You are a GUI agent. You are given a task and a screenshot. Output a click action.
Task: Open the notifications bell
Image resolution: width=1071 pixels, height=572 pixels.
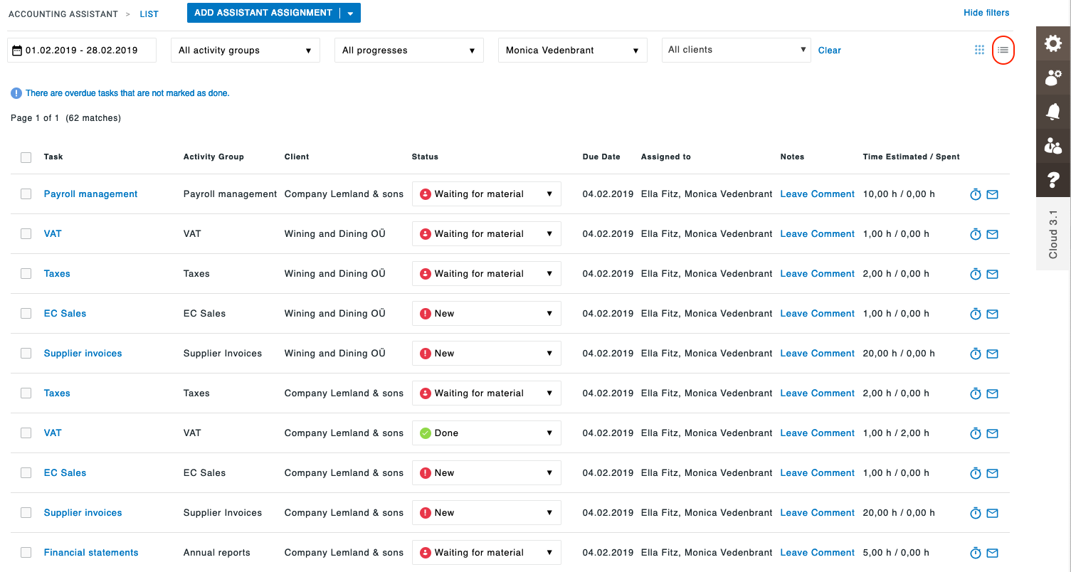1053,112
